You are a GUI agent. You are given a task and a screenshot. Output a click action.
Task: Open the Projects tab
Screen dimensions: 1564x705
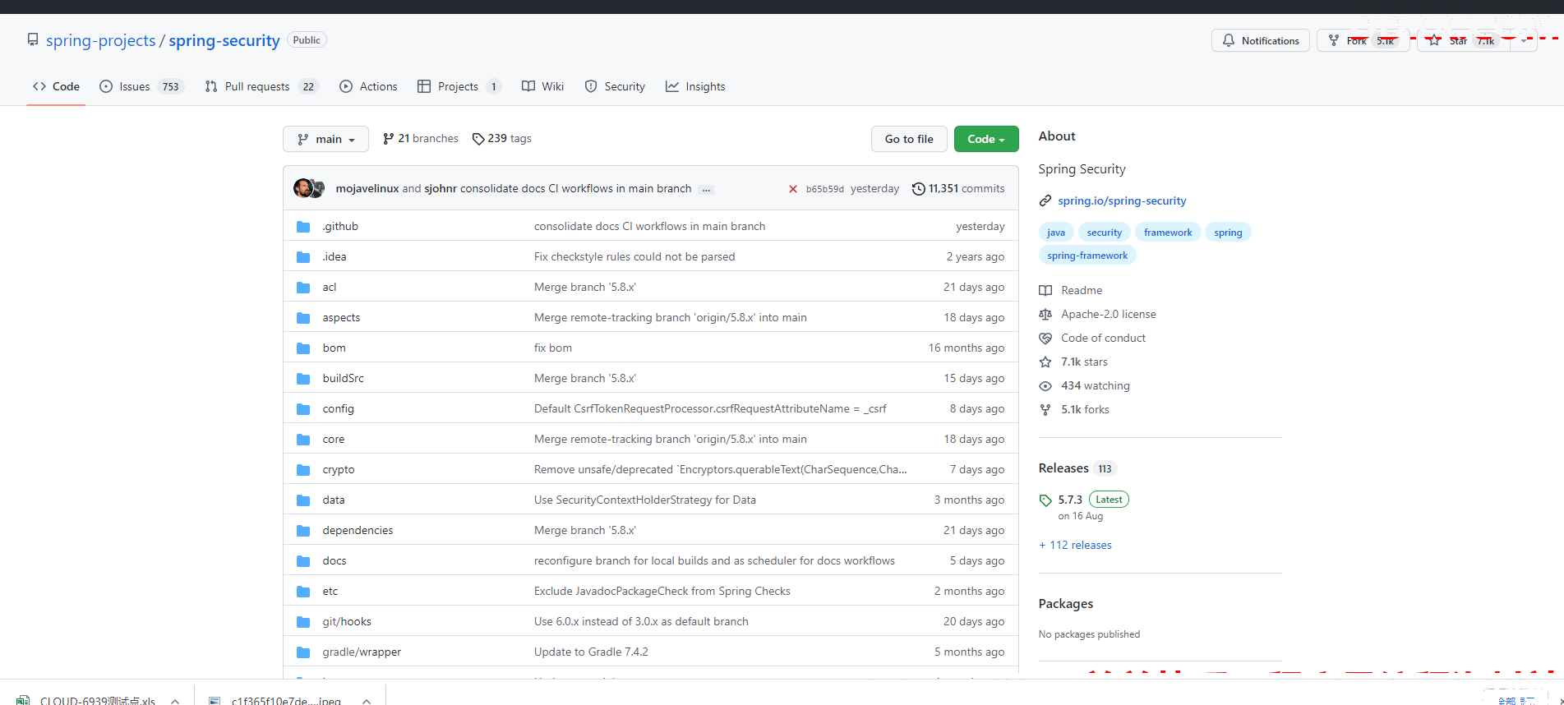click(x=459, y=86)
